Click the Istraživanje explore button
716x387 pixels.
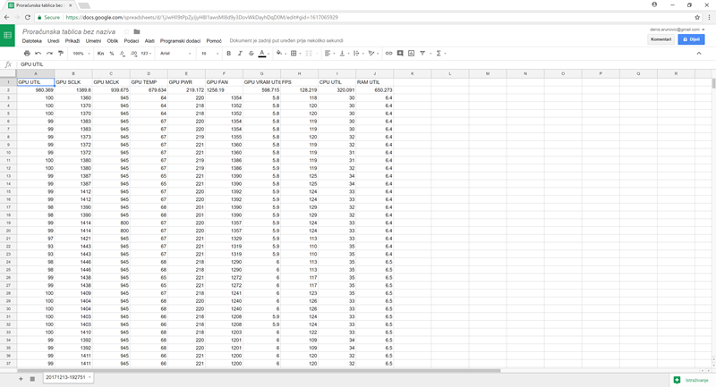pyautogui.click(x=691, y=380)
